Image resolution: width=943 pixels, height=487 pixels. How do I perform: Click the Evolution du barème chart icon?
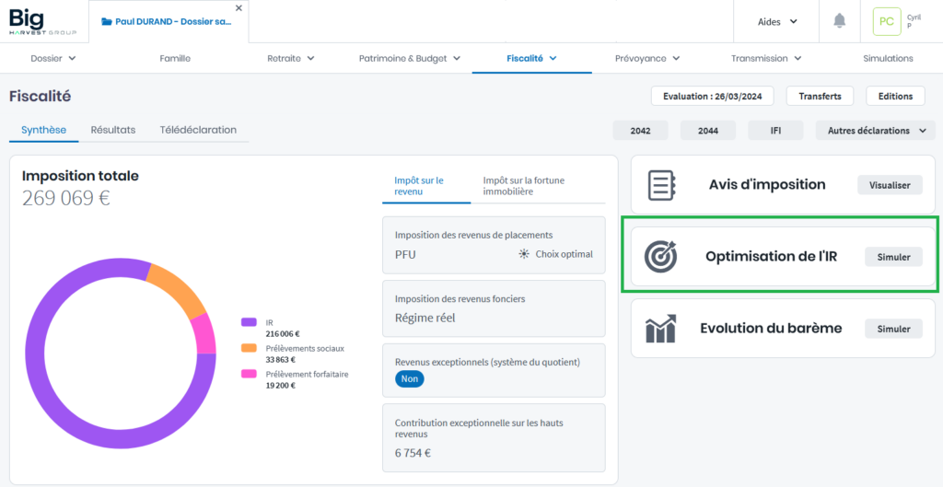662,329
